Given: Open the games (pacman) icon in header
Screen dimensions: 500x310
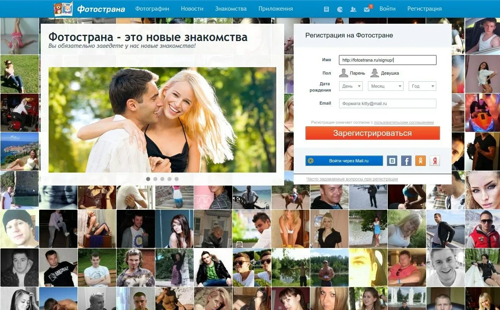Looking at the screenshot, I should (340, 9).
